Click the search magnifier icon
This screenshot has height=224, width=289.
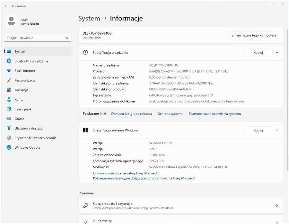67,38
